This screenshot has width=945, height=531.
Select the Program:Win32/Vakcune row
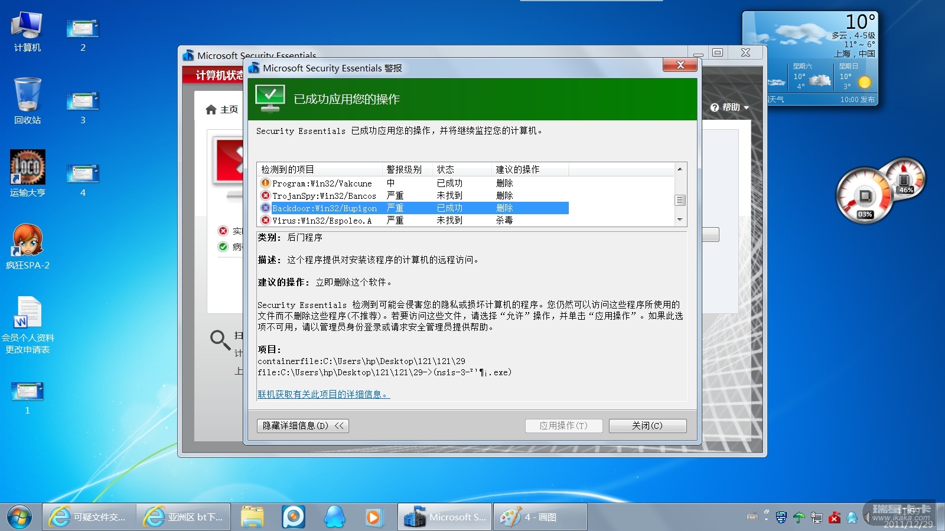tap(413, 183)
